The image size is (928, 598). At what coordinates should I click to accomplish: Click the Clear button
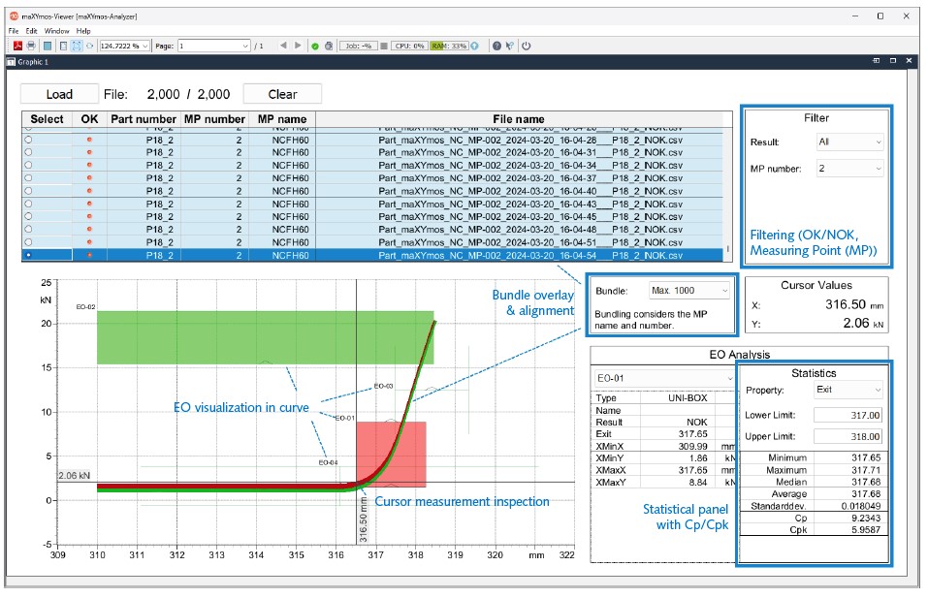click(x=282, y=94)
